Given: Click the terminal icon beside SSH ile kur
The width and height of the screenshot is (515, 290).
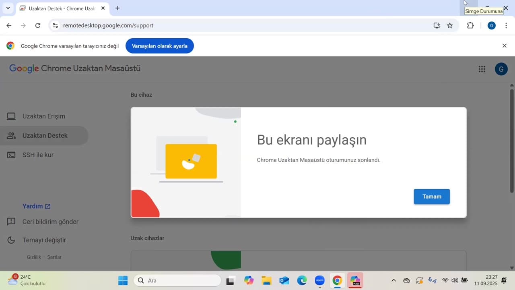Looking at the screenshot, I should (11, 155).
